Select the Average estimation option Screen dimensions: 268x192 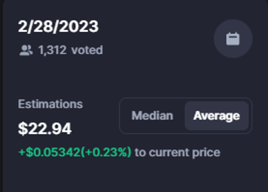[216, 116]
